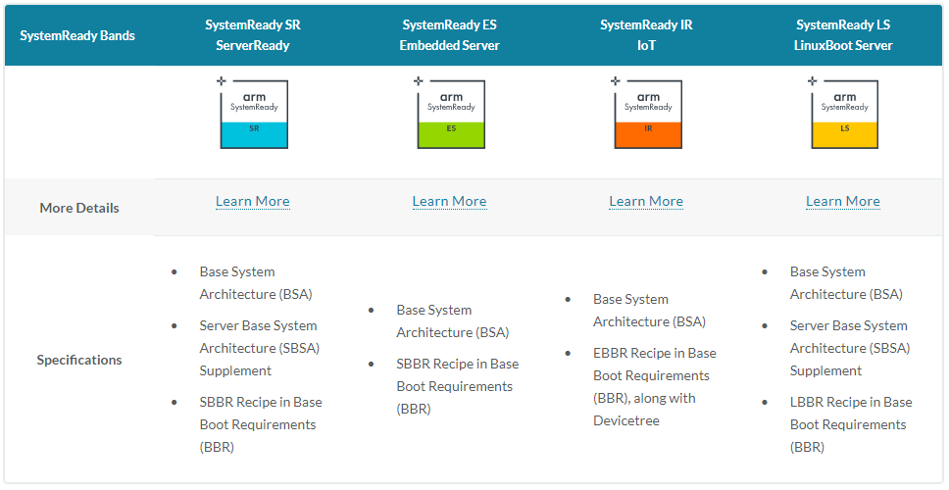The width and height of the screenshot is (949, 490).
Task: Open Learn More under SystemReady LS
Action: pyautogui.click(x=843, y=202)
